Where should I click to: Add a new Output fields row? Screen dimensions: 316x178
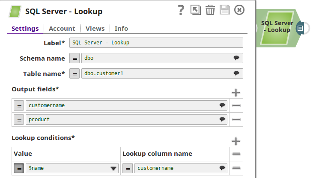(236, 93)
